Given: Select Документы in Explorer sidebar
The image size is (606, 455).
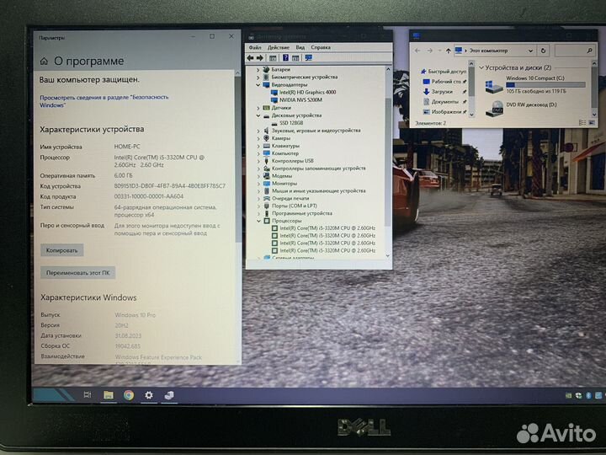Looking at the screenshot, I should 444,102.
